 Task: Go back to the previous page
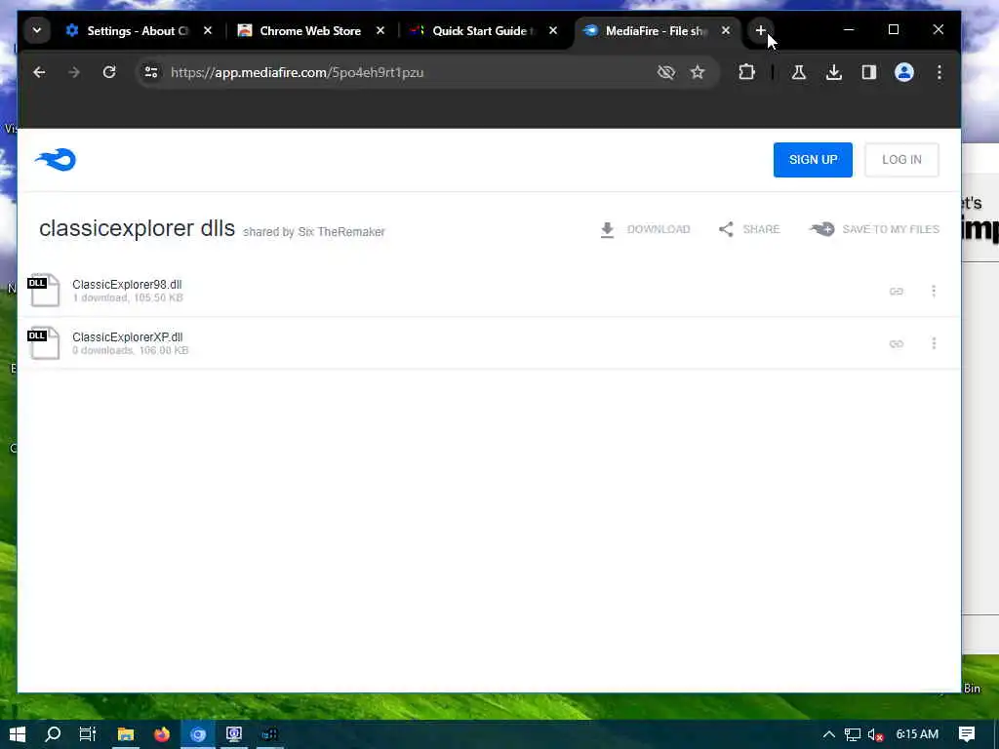pyautogui.click(x=39, y=72)
